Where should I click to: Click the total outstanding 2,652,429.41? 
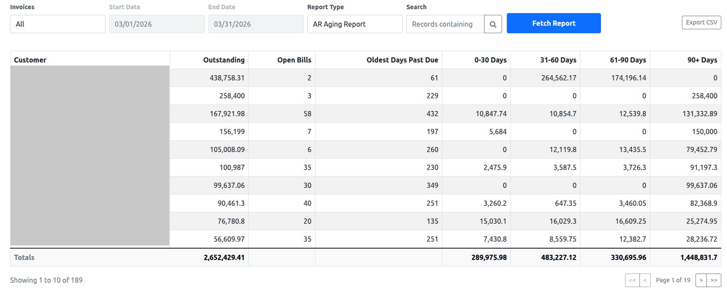click(x=224, y=257)
